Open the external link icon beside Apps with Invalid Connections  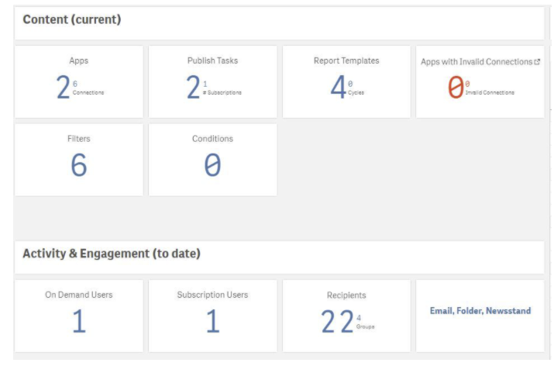pyautogui.click(x=537, y=62)
